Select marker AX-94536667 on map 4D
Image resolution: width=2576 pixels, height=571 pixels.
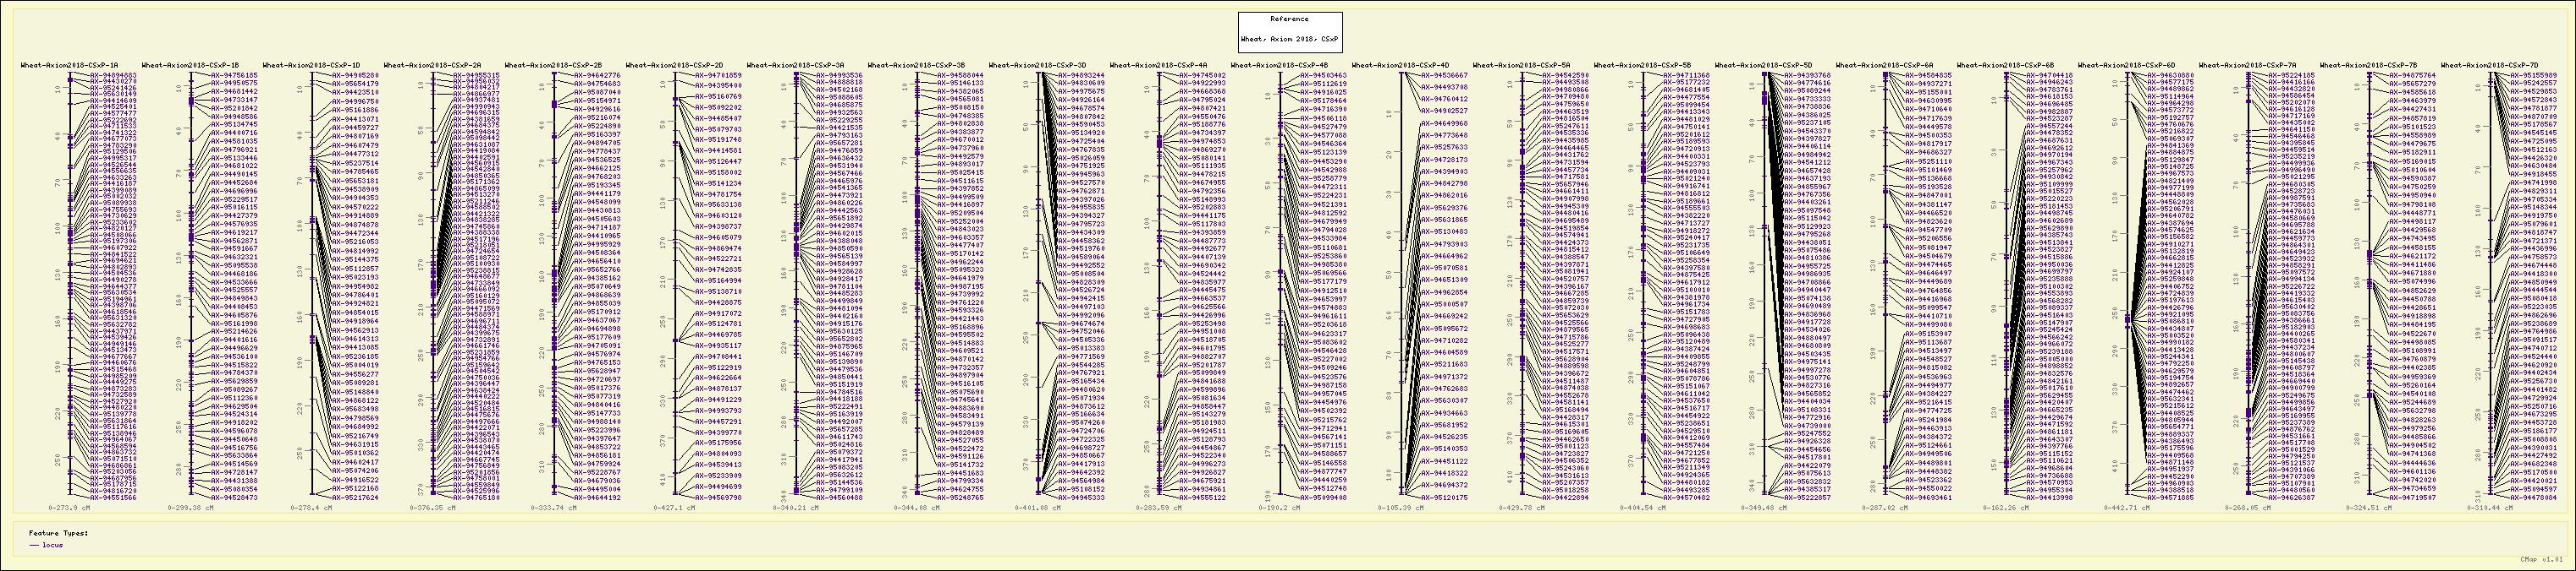pos(1444,75)
